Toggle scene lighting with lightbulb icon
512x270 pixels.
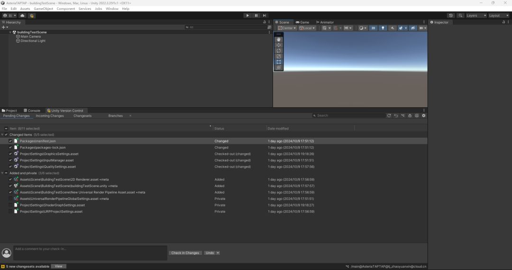tap(383, 28)
